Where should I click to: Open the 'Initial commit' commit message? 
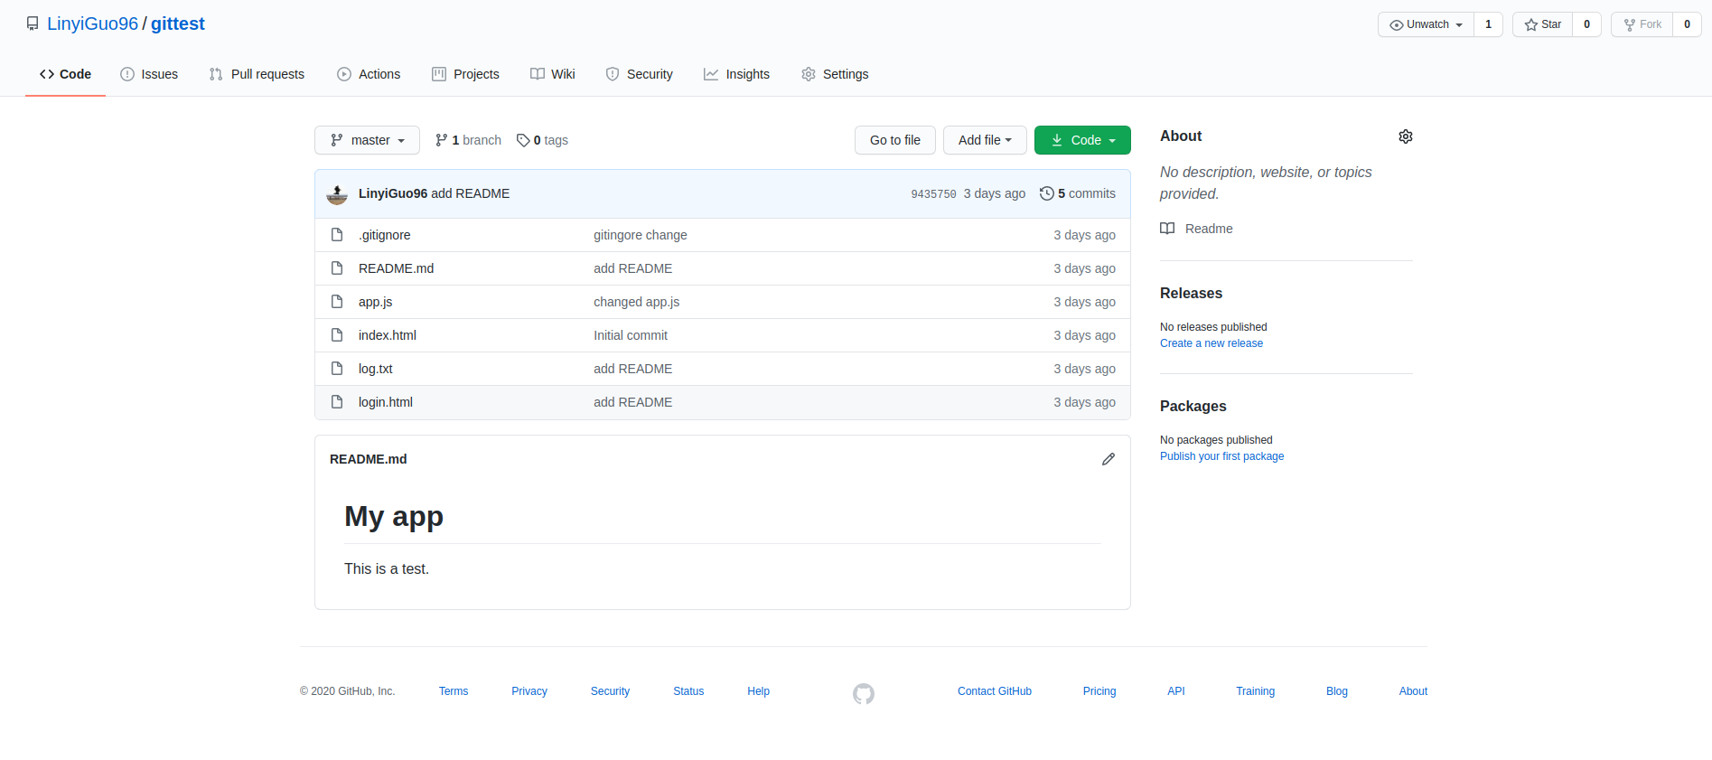click(631, 335)
